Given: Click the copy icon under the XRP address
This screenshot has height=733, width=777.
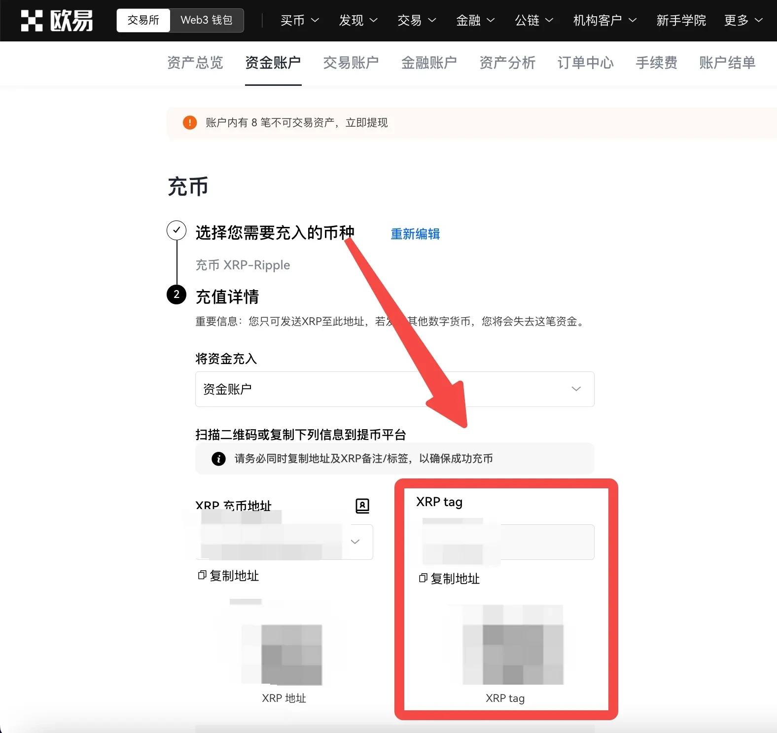Looking at the screenshot, I should [202, 575].
